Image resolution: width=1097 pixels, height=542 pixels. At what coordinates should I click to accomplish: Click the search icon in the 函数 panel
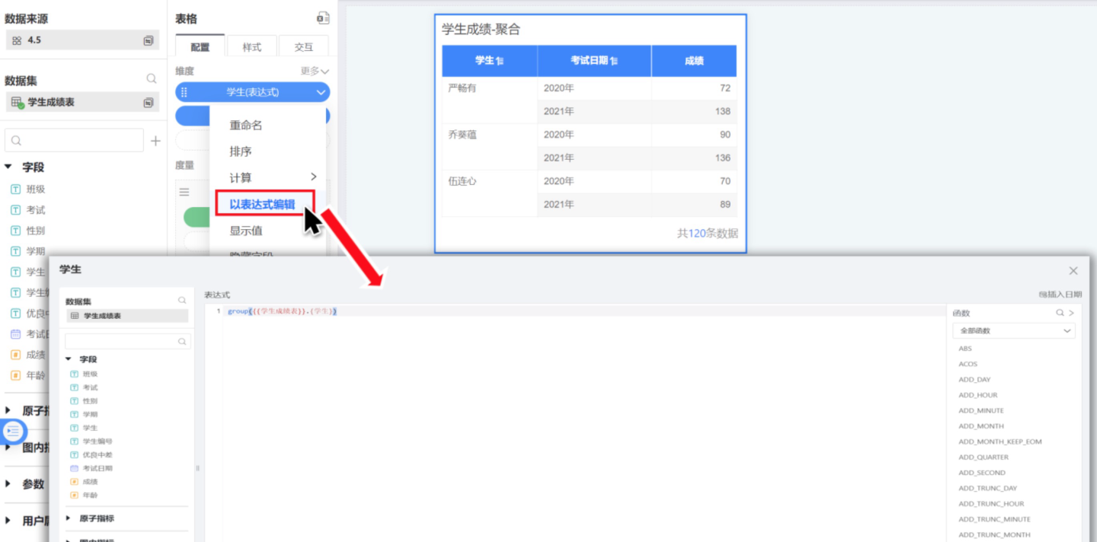tap(1060, 313)
